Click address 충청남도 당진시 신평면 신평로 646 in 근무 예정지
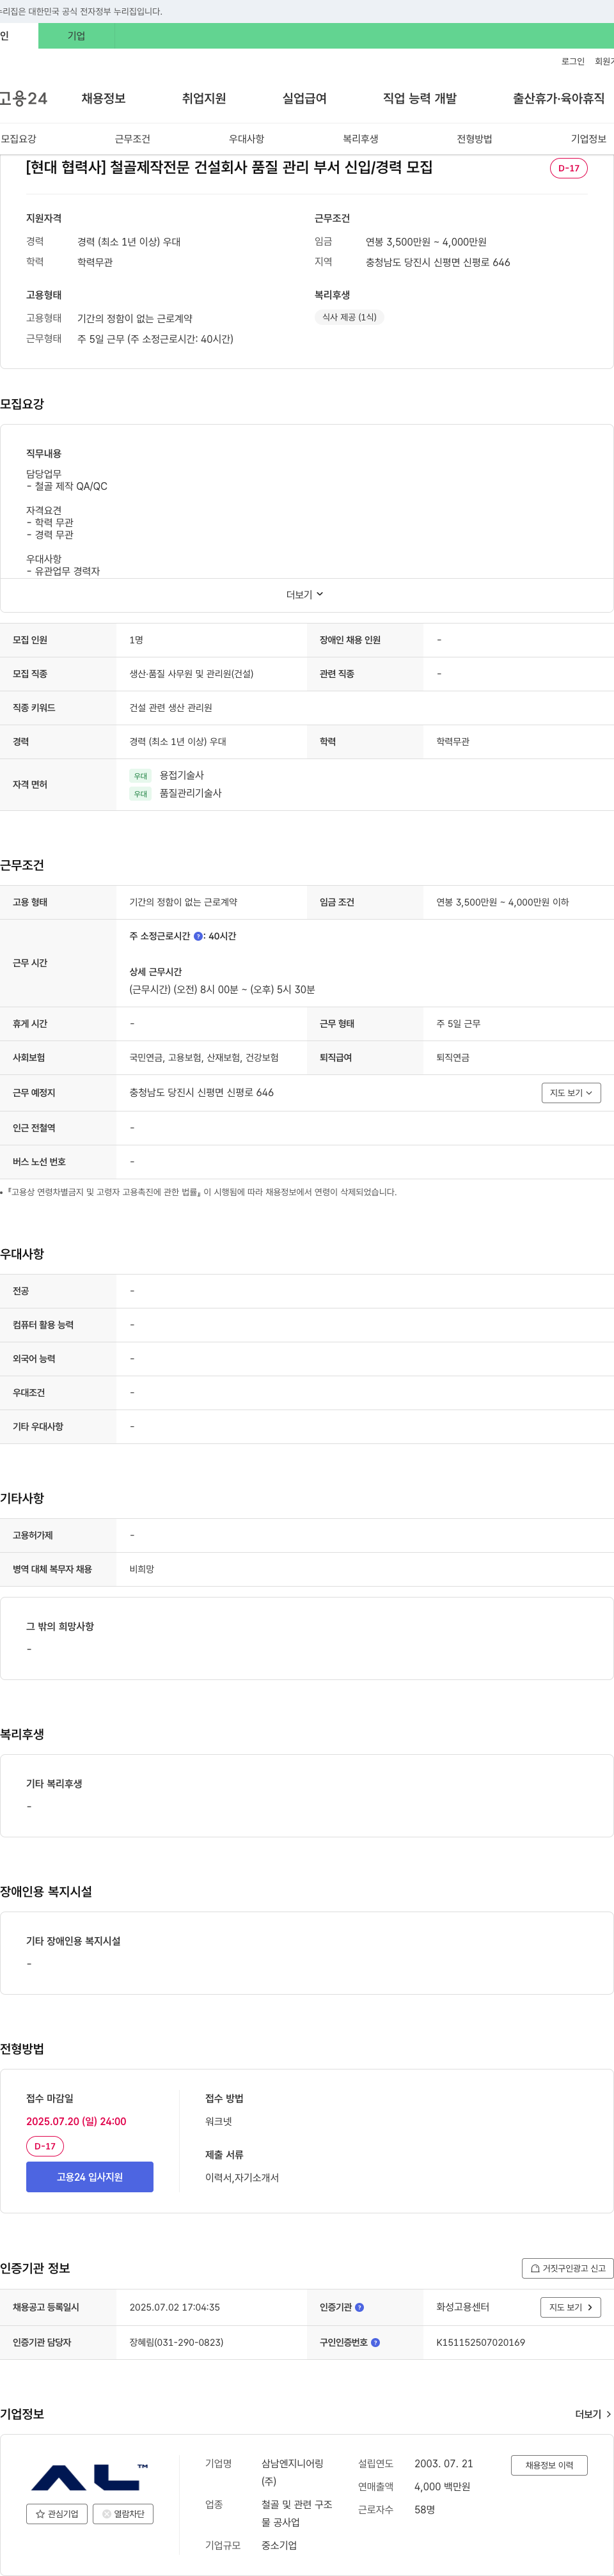Screen dimensions: 614x2576 [x=201, y=1093]
